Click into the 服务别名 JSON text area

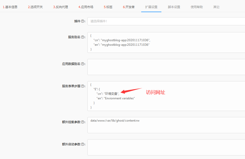[166, 42]
